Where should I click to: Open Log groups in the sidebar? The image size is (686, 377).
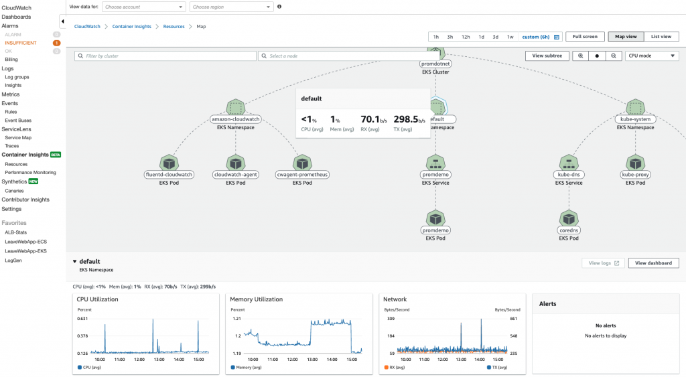[x=17, y=77]
